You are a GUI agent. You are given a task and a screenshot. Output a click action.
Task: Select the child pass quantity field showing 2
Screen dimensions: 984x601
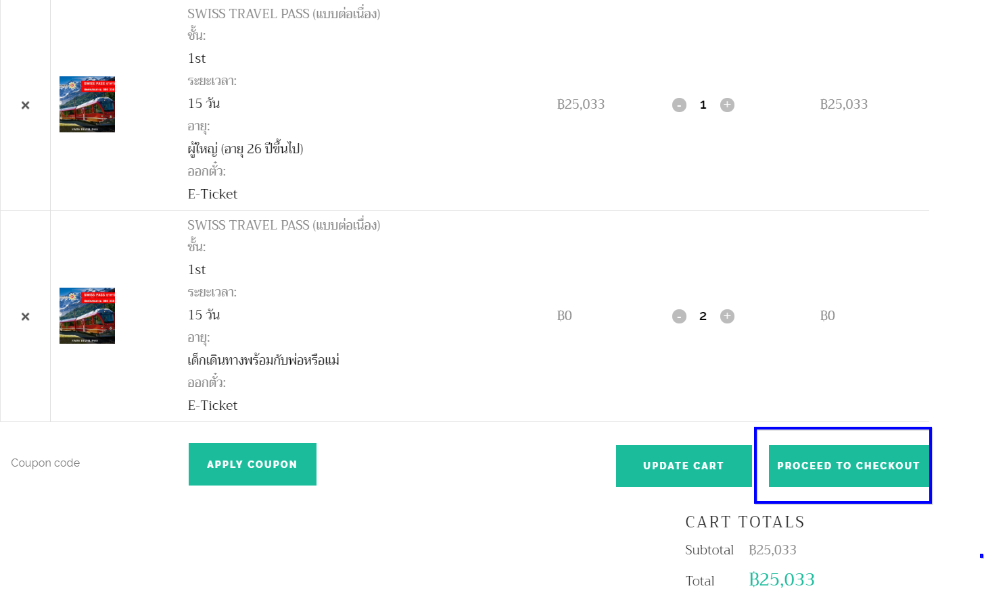(703, 316)
